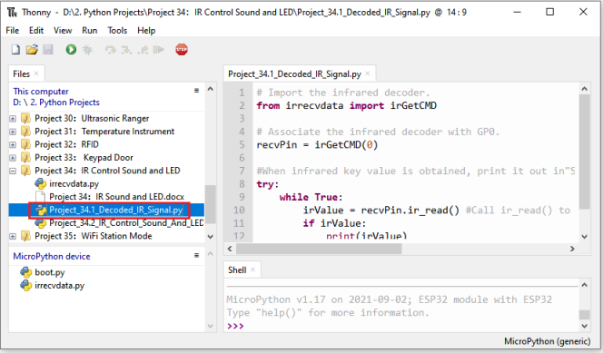This screenshot has width=603, height=353.
Task: Click the Step into toolbar icon
Action: 126,50
